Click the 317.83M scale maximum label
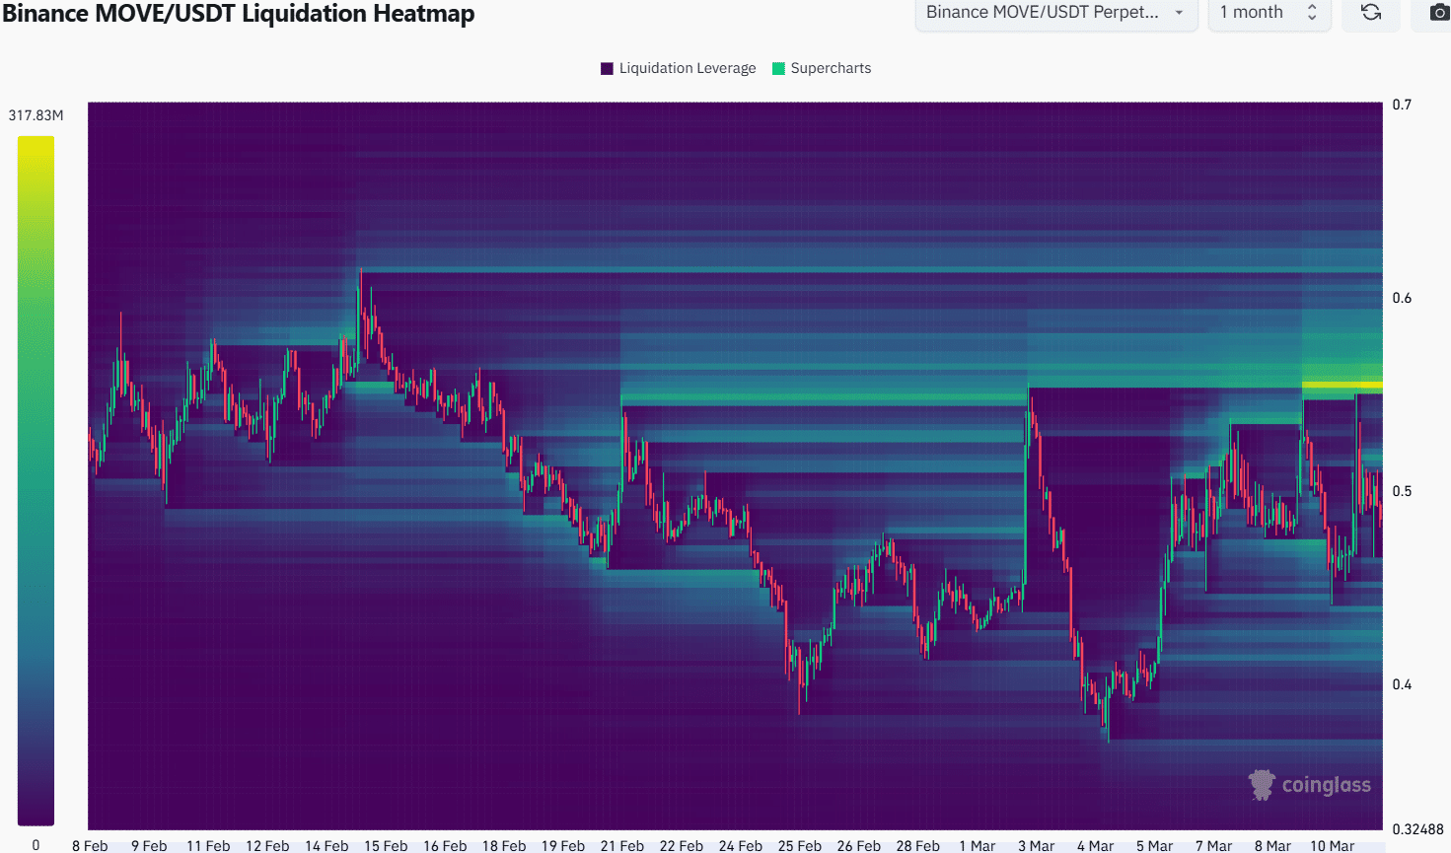1451x853 pixels. click(x=36, y=115)
